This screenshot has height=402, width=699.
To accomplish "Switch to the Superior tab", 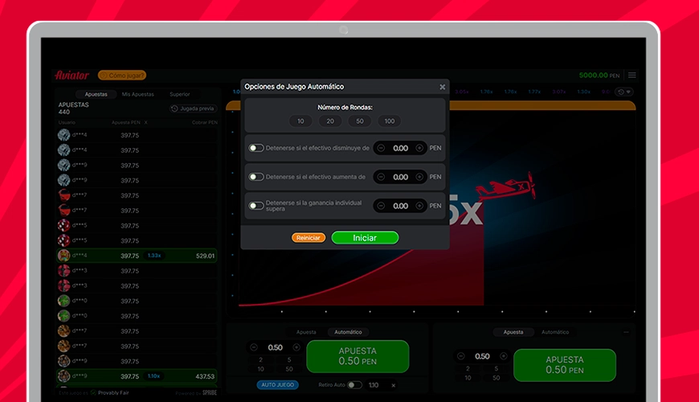I will (x=180, y=94).
